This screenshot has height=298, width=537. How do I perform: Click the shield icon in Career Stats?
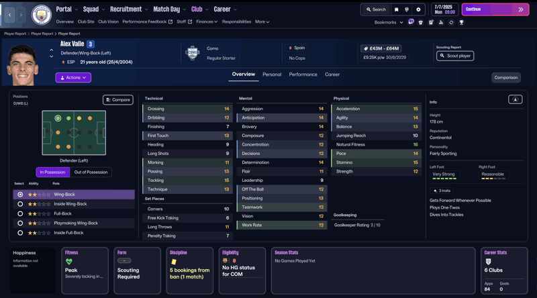(x=489, y=261)
